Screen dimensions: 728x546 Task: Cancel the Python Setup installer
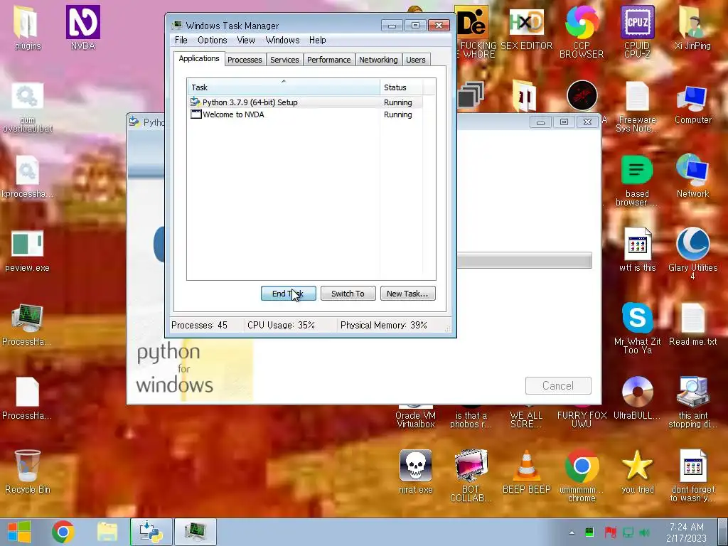(558, 386)
